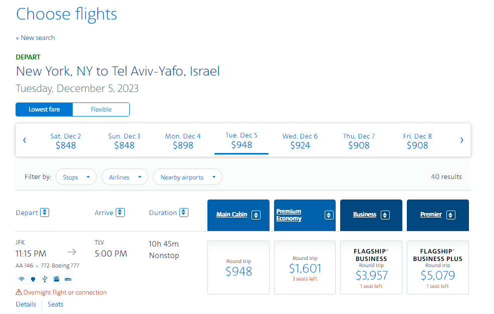Select the $948 Main Cabin fare
This screenshot has height=314, width=494.
tap(238, 267)
